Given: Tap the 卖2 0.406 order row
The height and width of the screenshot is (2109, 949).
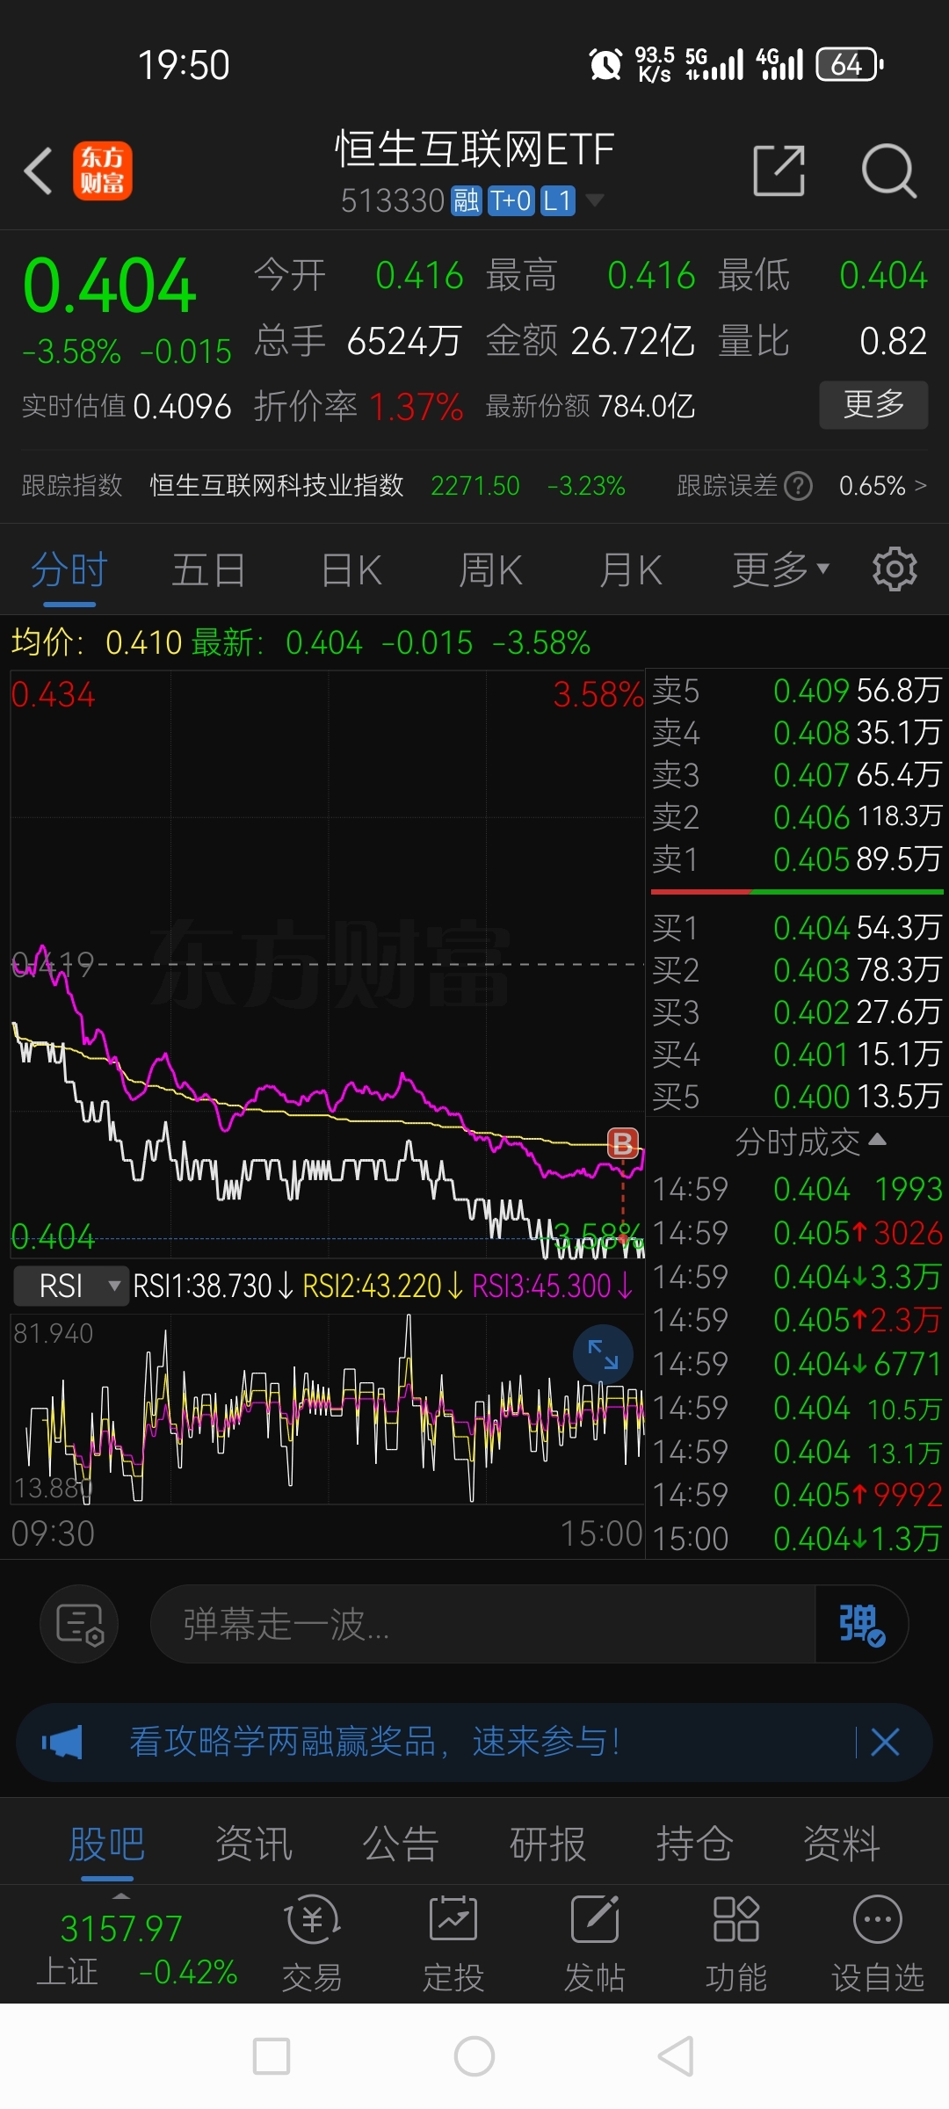Looking at the screenshot, I should coord(797,816).
